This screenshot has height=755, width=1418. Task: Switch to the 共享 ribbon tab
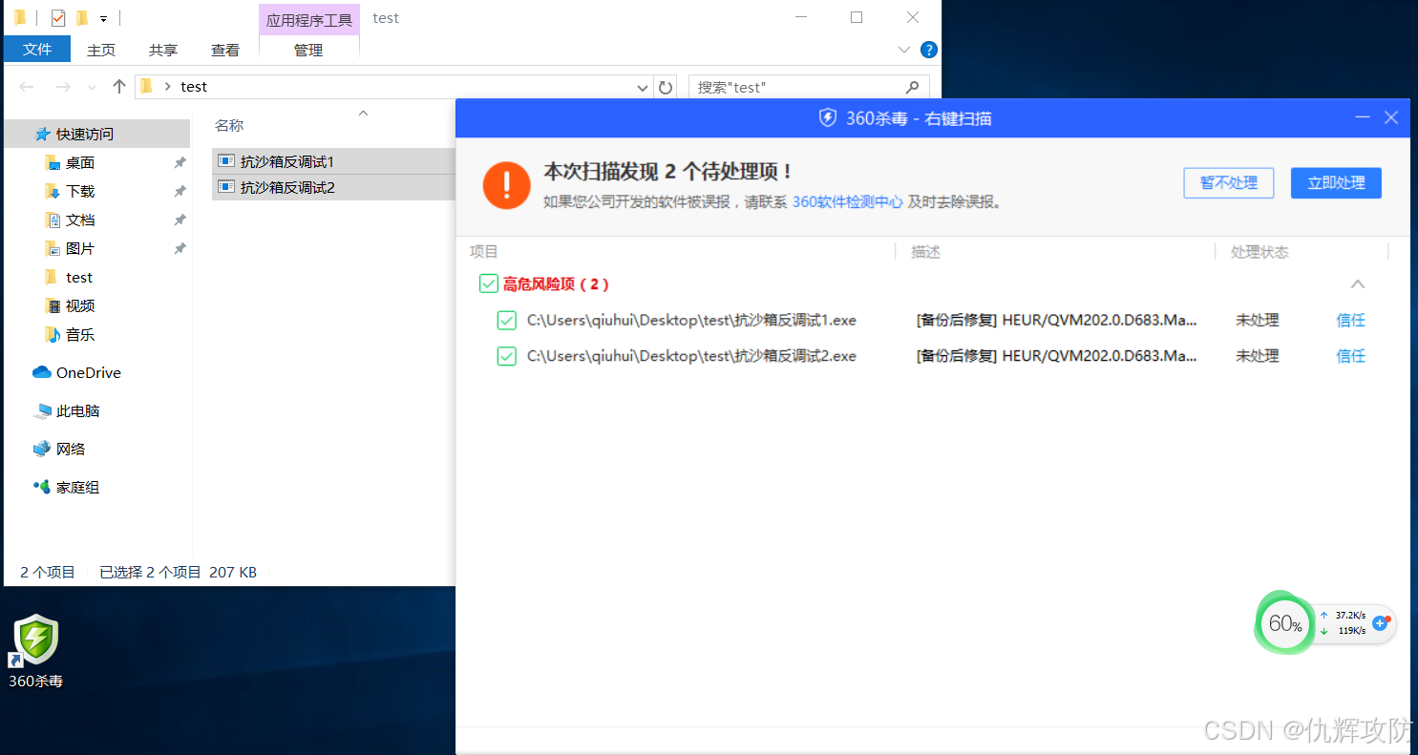(x=163, y=50)
